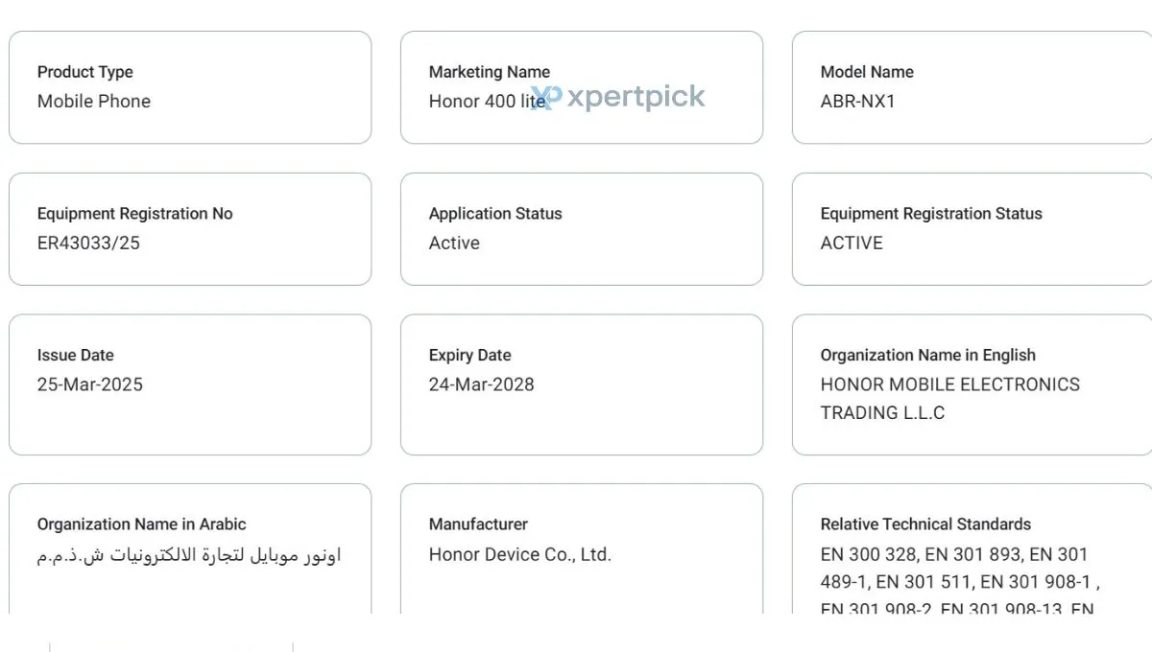Viewport: 1152px width, 652px height.
Task: Select the Equipment Registration No ER43033/25
Action: (x=88, y=244)
